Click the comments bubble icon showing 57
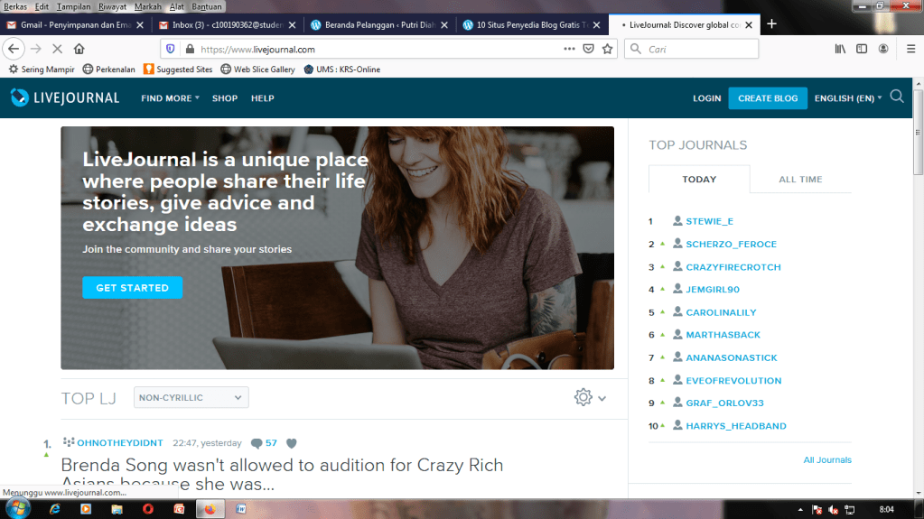This screenshot has height=519, width=924. tap(257, 443)
